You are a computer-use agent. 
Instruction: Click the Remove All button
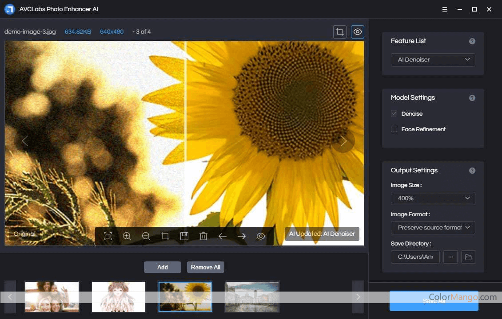point(205,267)
